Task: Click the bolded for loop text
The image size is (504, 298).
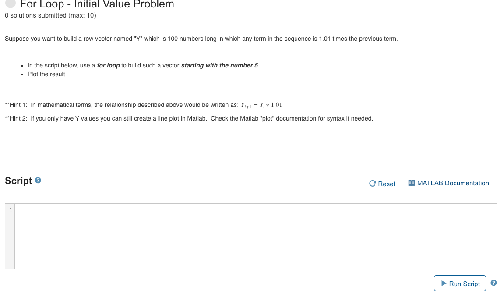Action: 107,65
